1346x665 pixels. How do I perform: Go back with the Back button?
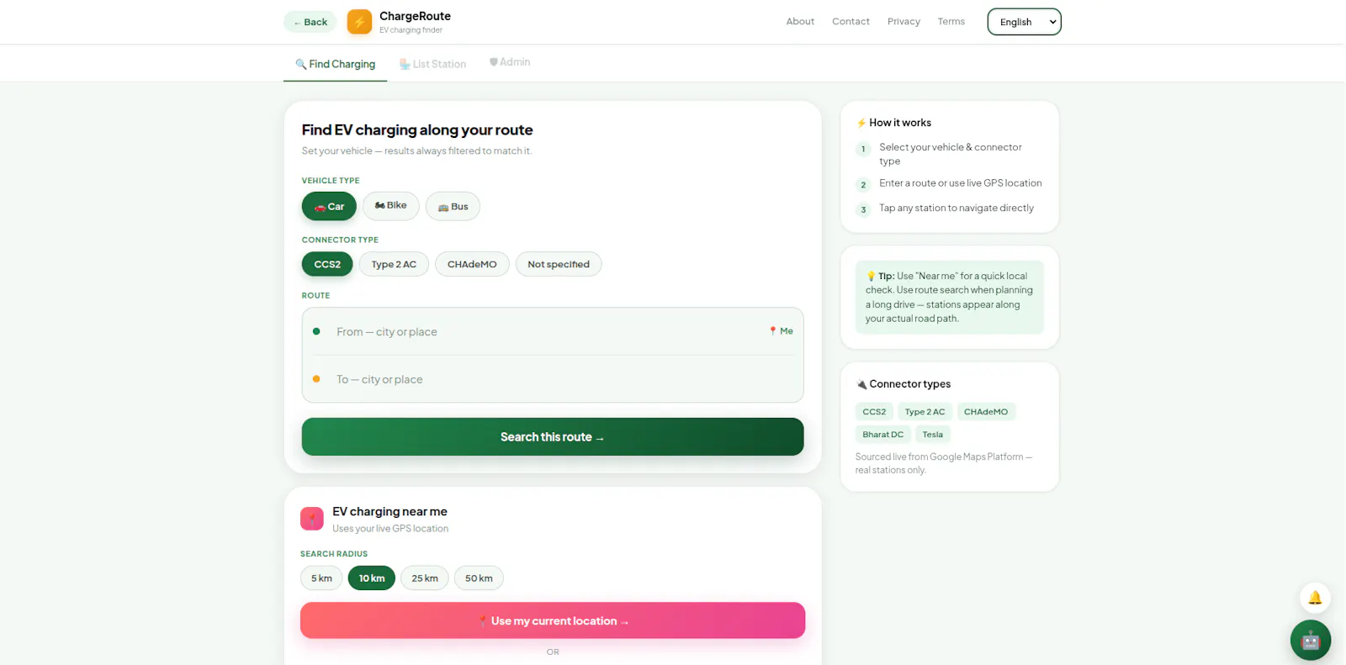[310, 22]
